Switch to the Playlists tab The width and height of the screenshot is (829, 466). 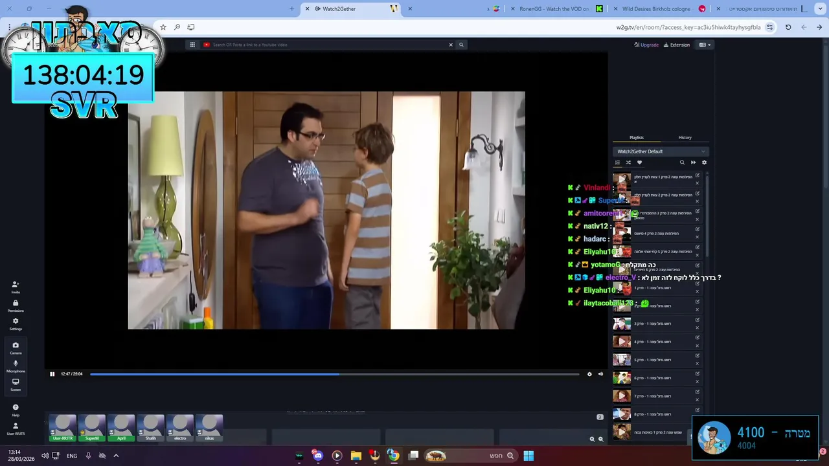(x=637, y=137)
